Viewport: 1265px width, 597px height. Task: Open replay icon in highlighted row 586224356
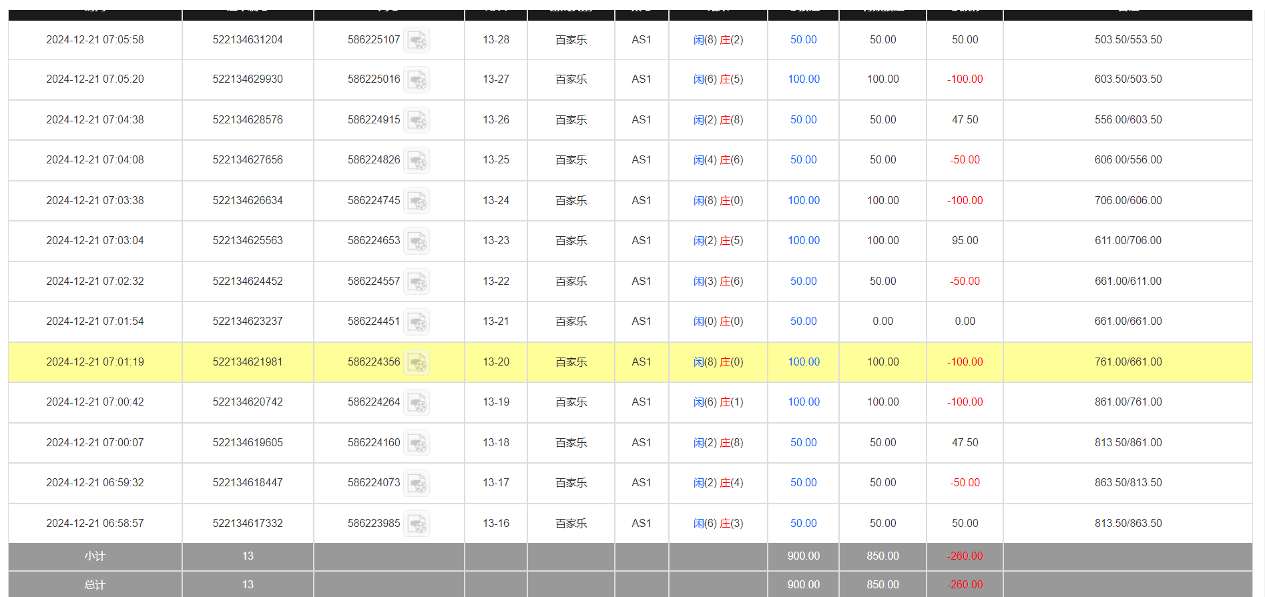coord(417,363)
